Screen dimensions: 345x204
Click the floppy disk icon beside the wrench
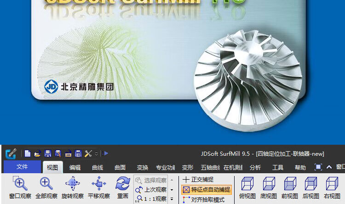(x=78, y=153)
